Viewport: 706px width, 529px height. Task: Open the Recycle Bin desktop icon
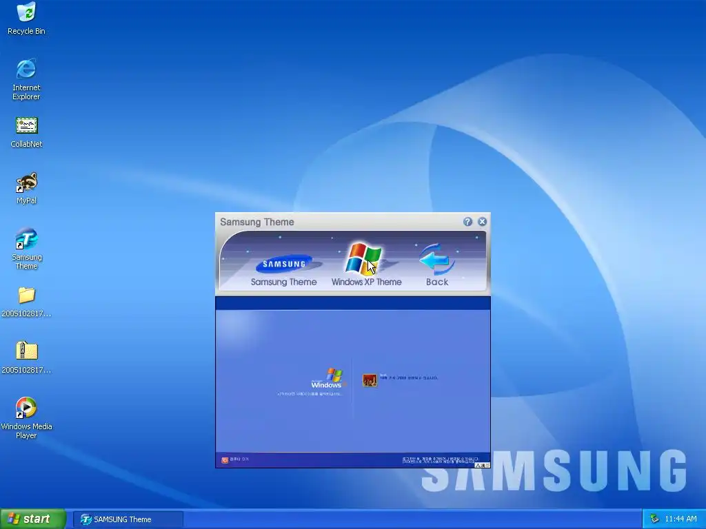(26, 19)
